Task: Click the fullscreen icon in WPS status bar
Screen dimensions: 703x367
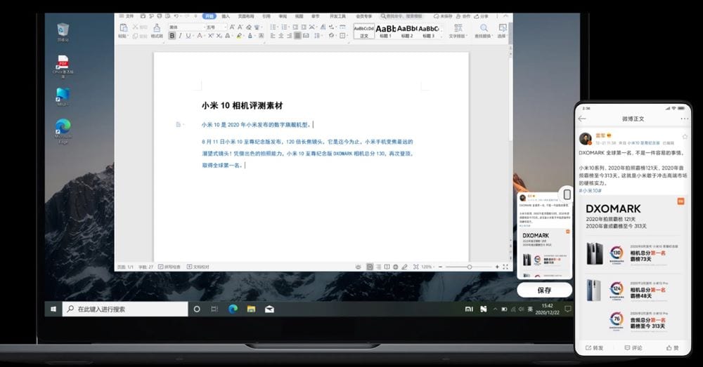Action: [505, 267]
